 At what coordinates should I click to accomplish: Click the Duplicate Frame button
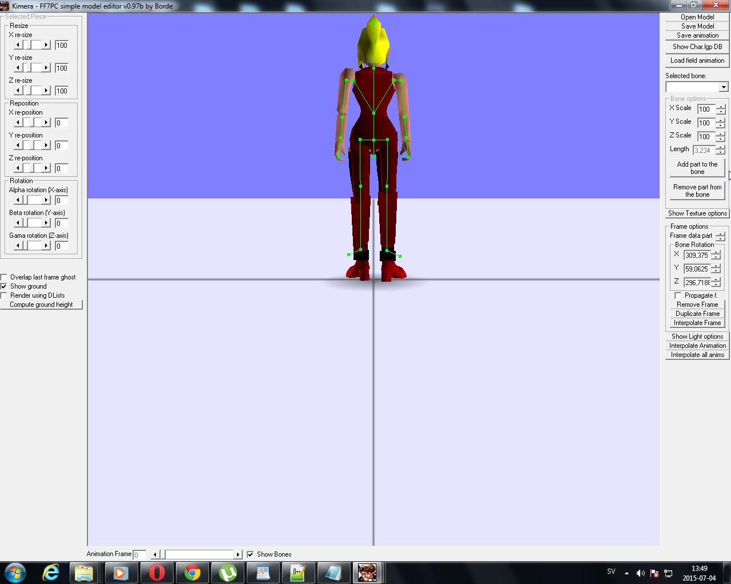pos(697,314)
